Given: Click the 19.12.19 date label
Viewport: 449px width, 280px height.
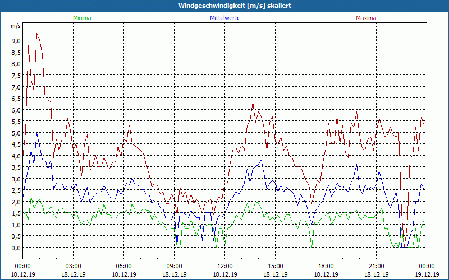Looking at the screenshot, I should pos(427,274).
